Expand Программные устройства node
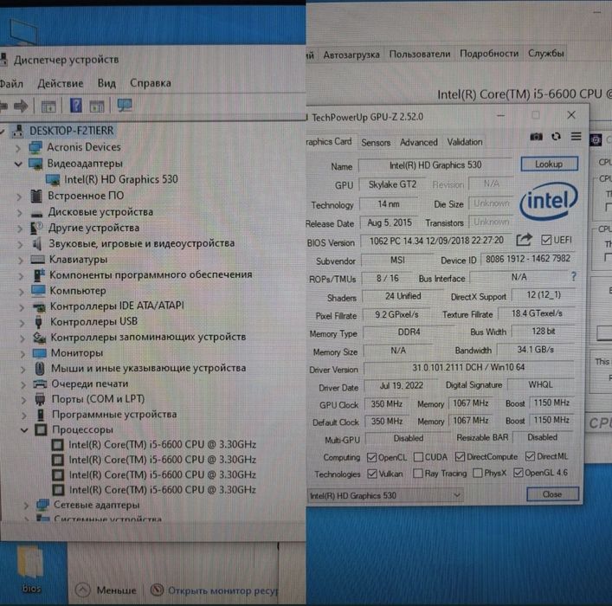This screenshot has height=606, width=612. pyautogui.click(x=24, y=416)
